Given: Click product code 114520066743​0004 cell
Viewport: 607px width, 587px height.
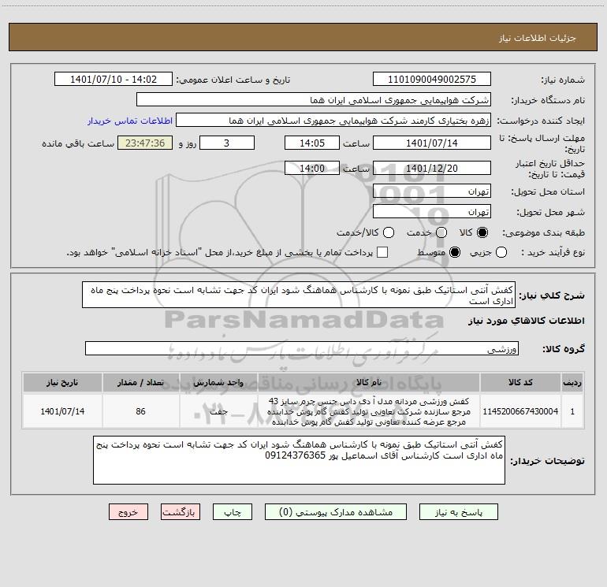Looking at the screenshot, I should pos(520,411).
